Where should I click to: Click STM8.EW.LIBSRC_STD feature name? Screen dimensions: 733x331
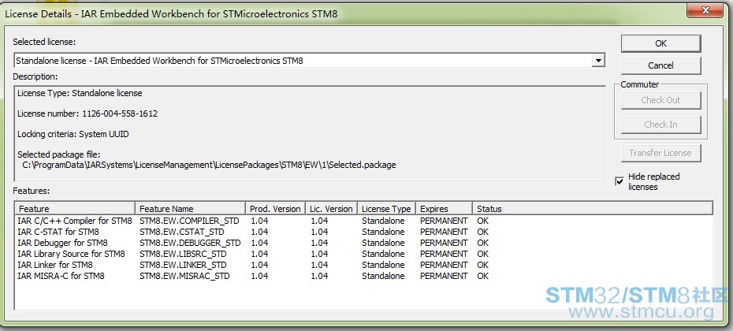click(x=183, y=254)
